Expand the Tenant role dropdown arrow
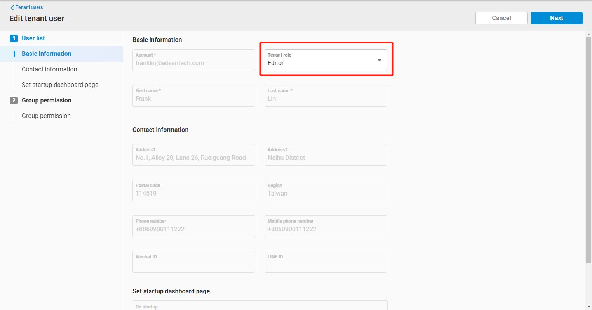 tap(379, 60)
